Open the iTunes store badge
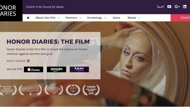The image size is (190, 107). 34,69
